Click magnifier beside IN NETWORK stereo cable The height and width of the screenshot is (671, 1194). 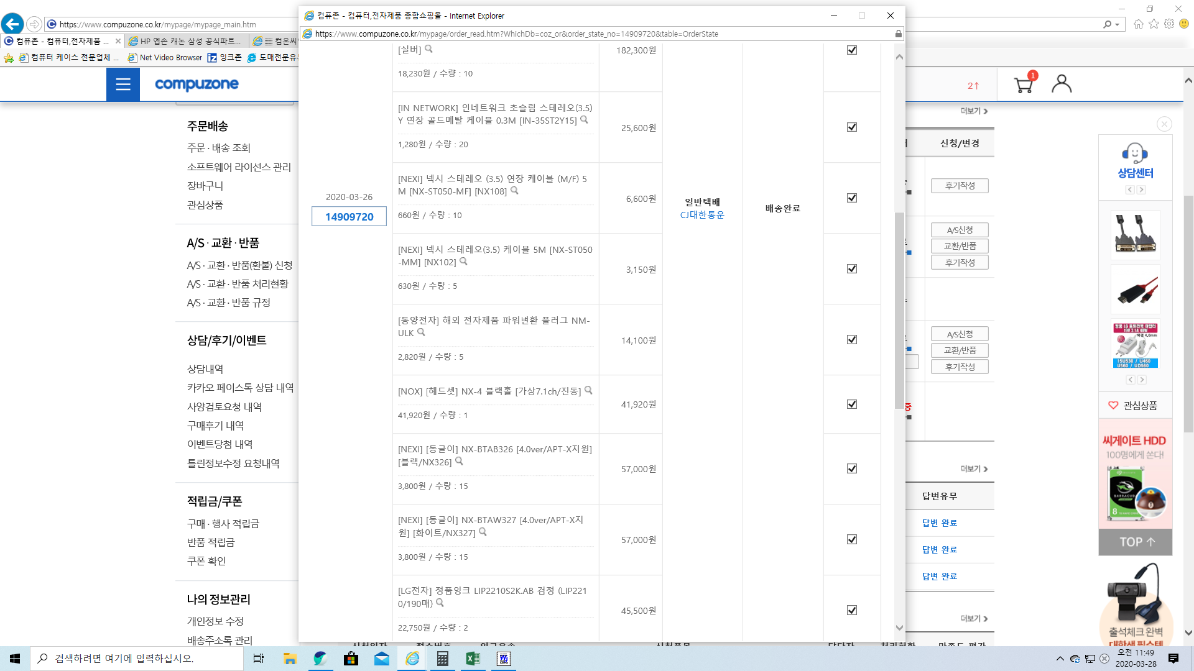pyautogui.click(x=584, y=120)
